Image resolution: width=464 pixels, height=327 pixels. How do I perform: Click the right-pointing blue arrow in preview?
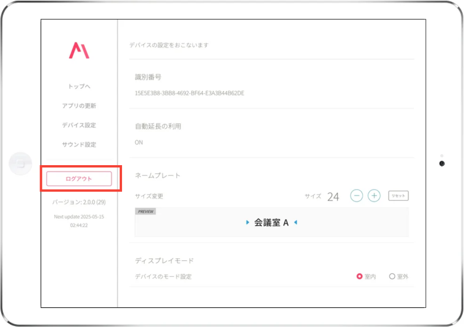248,222
